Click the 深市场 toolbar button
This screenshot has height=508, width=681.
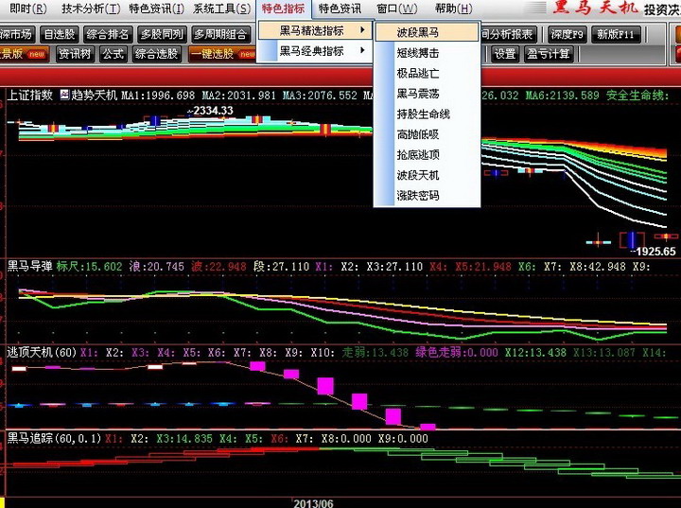click(16, 34)
